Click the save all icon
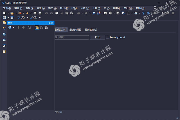Viewport: 180px width, 120px height. [x=40, y=13]
